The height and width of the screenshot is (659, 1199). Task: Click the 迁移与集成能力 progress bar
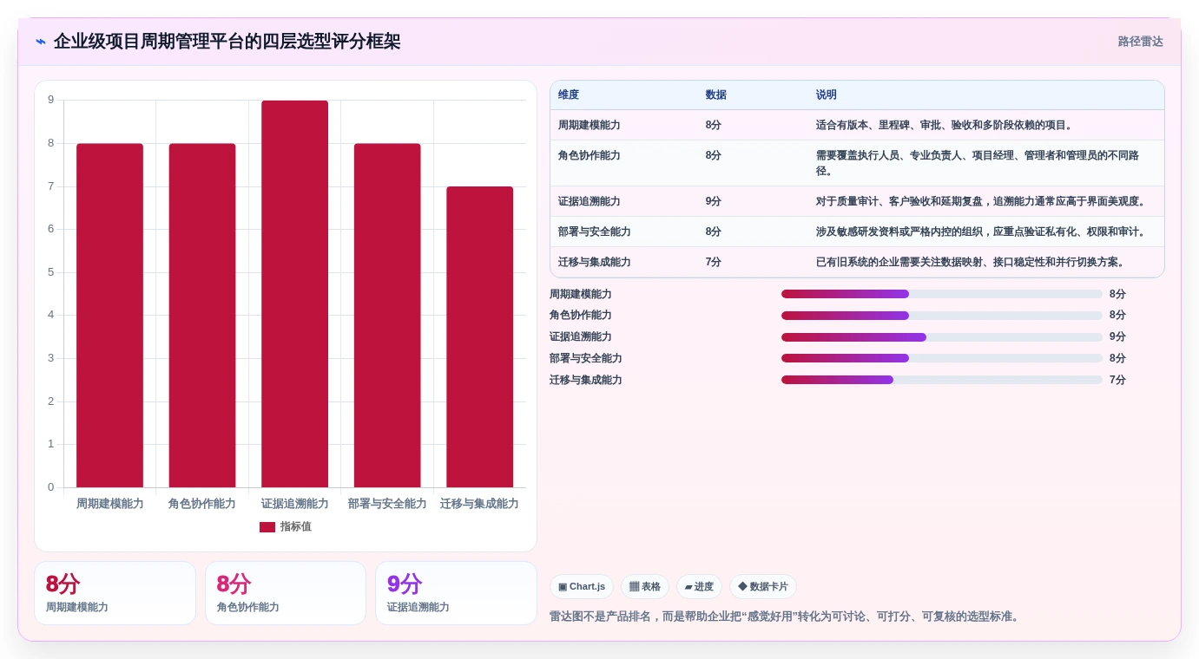tap(942, 380)
